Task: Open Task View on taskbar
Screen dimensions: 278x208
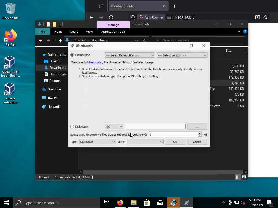Action: (106, 203)
